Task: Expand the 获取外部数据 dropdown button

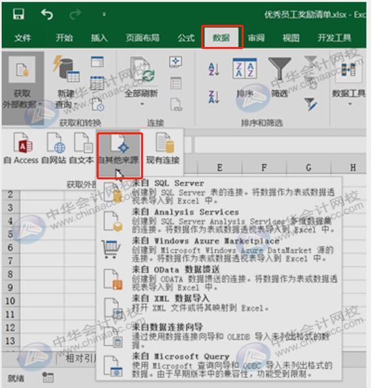Action: pyautogui.click(x=22, y=88)
